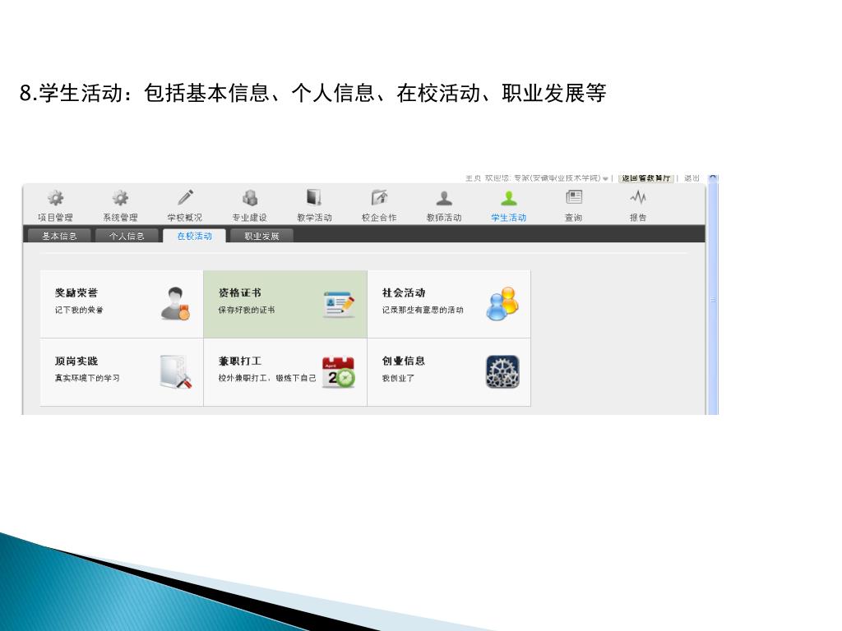Open the 资格证书 title link
842x631 pixels.
[x=239, y=293]
